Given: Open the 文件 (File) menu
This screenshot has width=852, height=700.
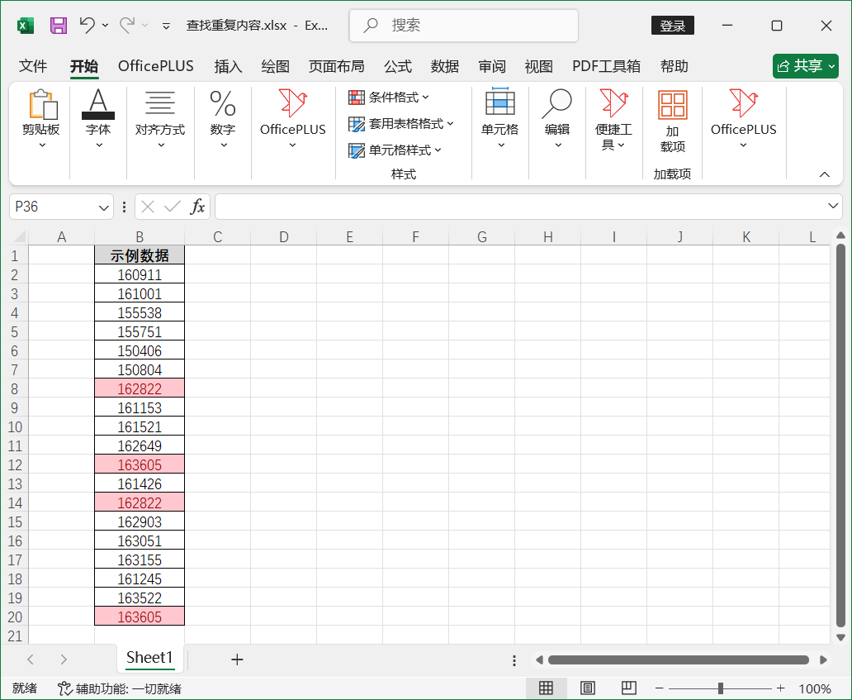Looking at the screenshot, I should (33, 66).
